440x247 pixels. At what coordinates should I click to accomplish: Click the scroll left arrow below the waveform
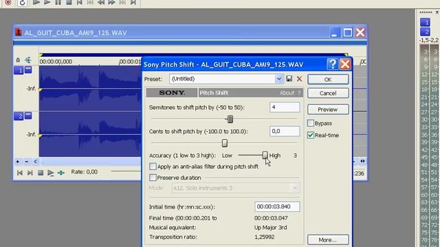tap(35, 162)
